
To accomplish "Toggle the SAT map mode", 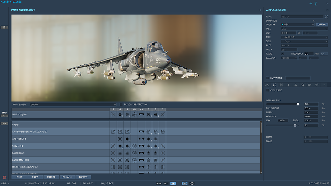I will (x=166, y=183).
